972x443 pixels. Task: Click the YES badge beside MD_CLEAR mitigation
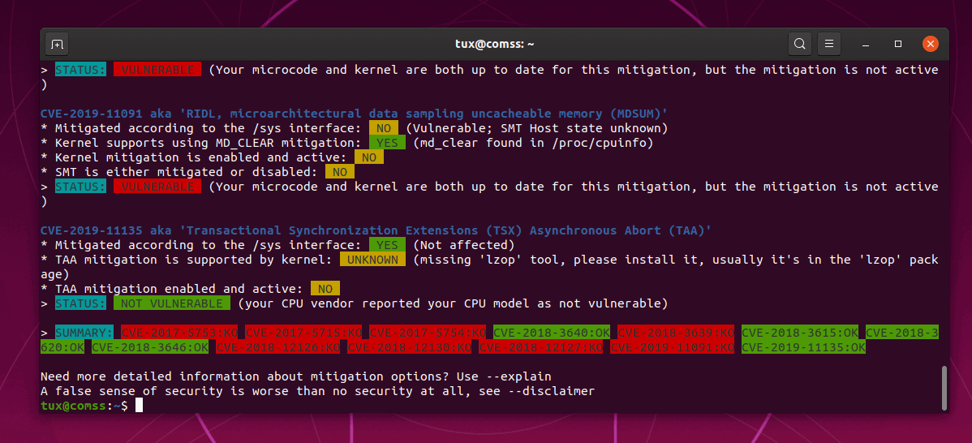click(388, 143)
